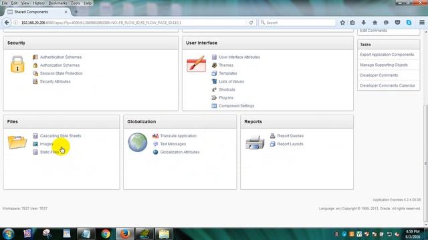Click the Text Messages icon

[x=156, y=144]
